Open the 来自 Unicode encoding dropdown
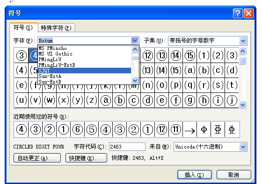Screen dimensions: 262x184 (243, 147)
